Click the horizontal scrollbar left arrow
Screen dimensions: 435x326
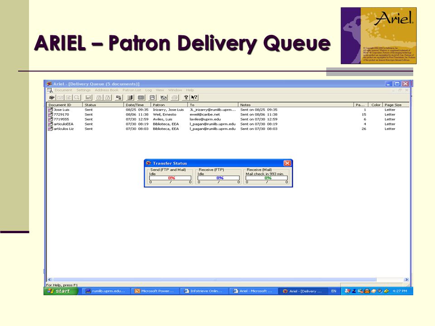tap(49, 280)
